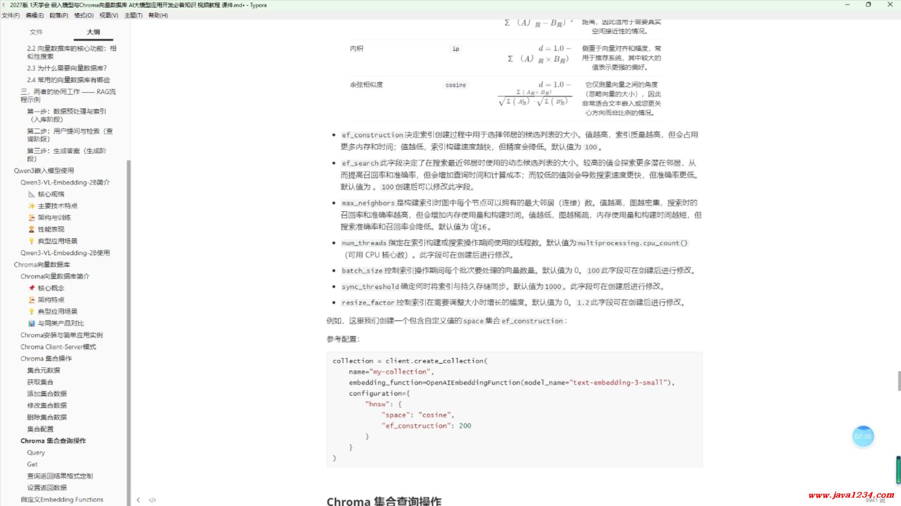Screen dimensions: 901x506
Task: Click the ruler icon beside 核心规格
Action: (31, 194)
